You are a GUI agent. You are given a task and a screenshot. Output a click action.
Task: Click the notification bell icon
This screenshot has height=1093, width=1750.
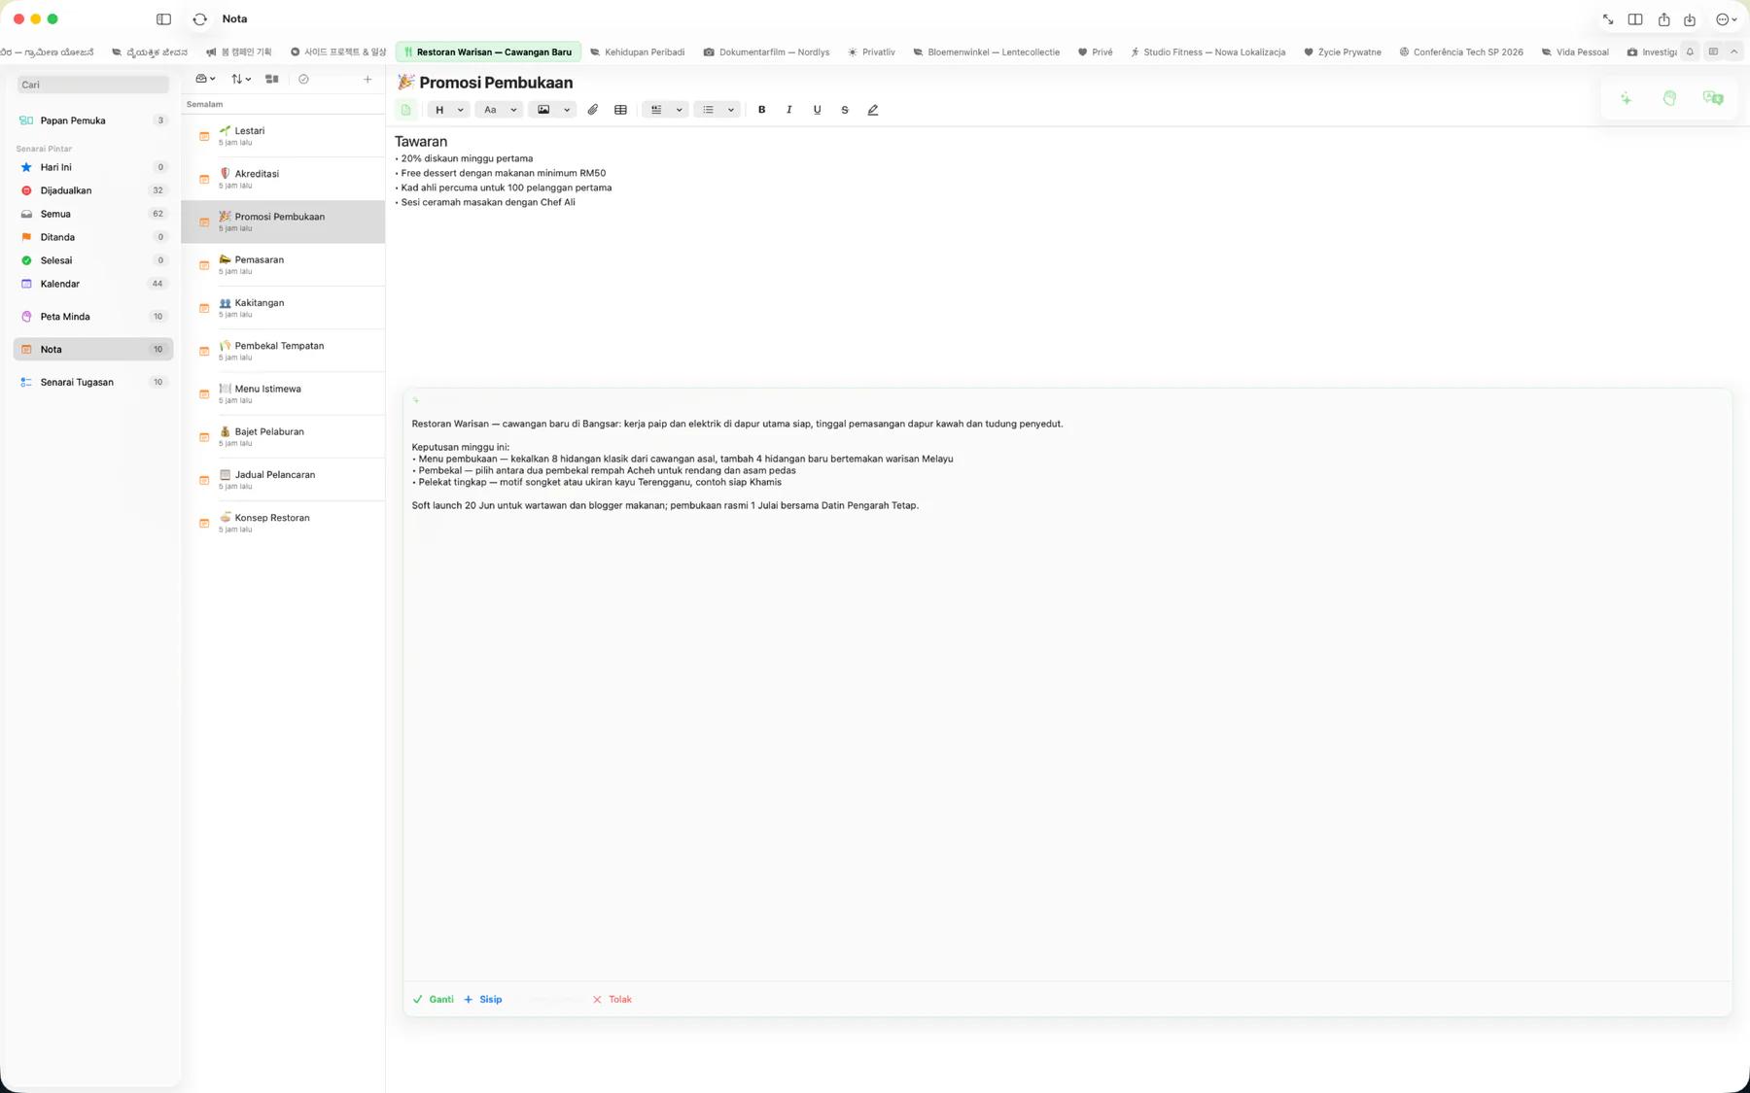[x=1690, y=52]
